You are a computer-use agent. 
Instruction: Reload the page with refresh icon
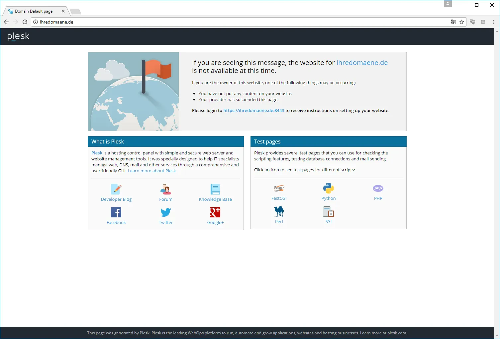25,22
